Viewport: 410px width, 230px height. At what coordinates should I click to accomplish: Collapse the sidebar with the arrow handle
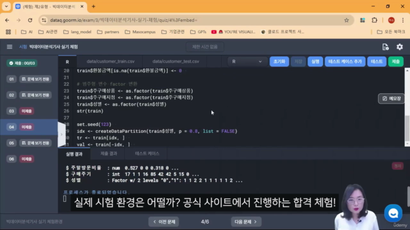tap(61, 134)
